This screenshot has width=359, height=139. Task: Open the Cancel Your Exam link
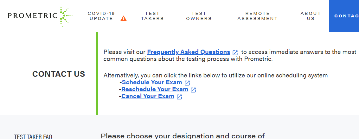[148, 96]
